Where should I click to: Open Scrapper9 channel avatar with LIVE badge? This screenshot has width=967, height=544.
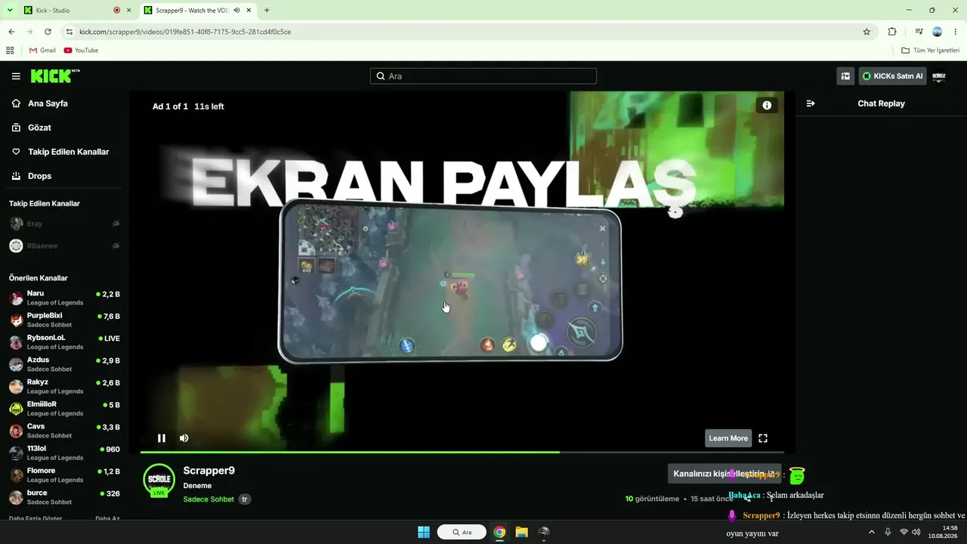[159, 481]
